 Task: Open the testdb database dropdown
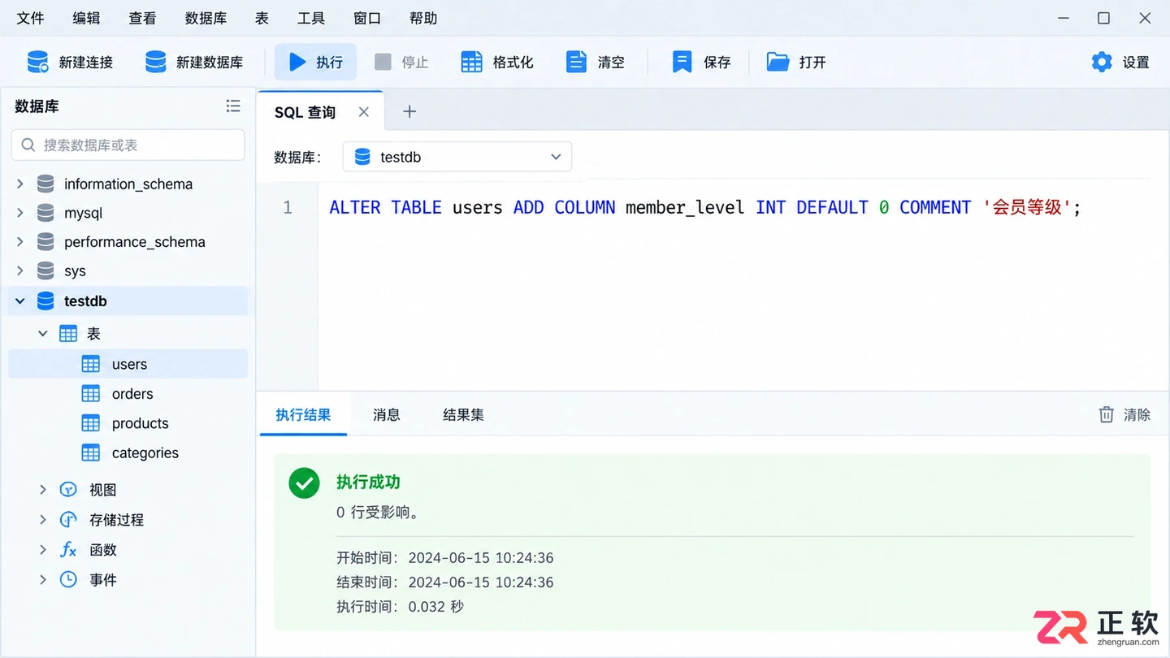(x=457, y=157)
